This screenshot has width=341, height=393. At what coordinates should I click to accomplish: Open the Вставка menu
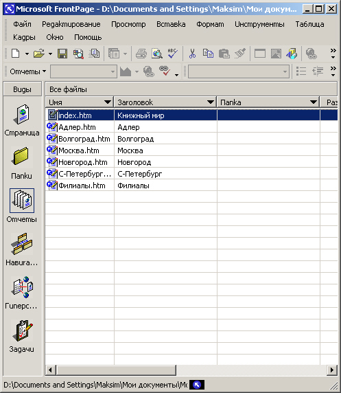coord(171,24)
